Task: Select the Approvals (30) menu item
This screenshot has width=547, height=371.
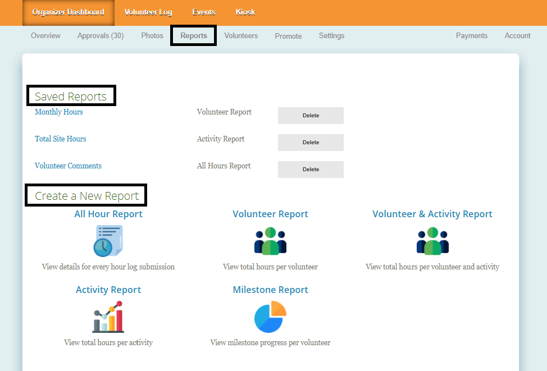Action: tap(101, 36)
